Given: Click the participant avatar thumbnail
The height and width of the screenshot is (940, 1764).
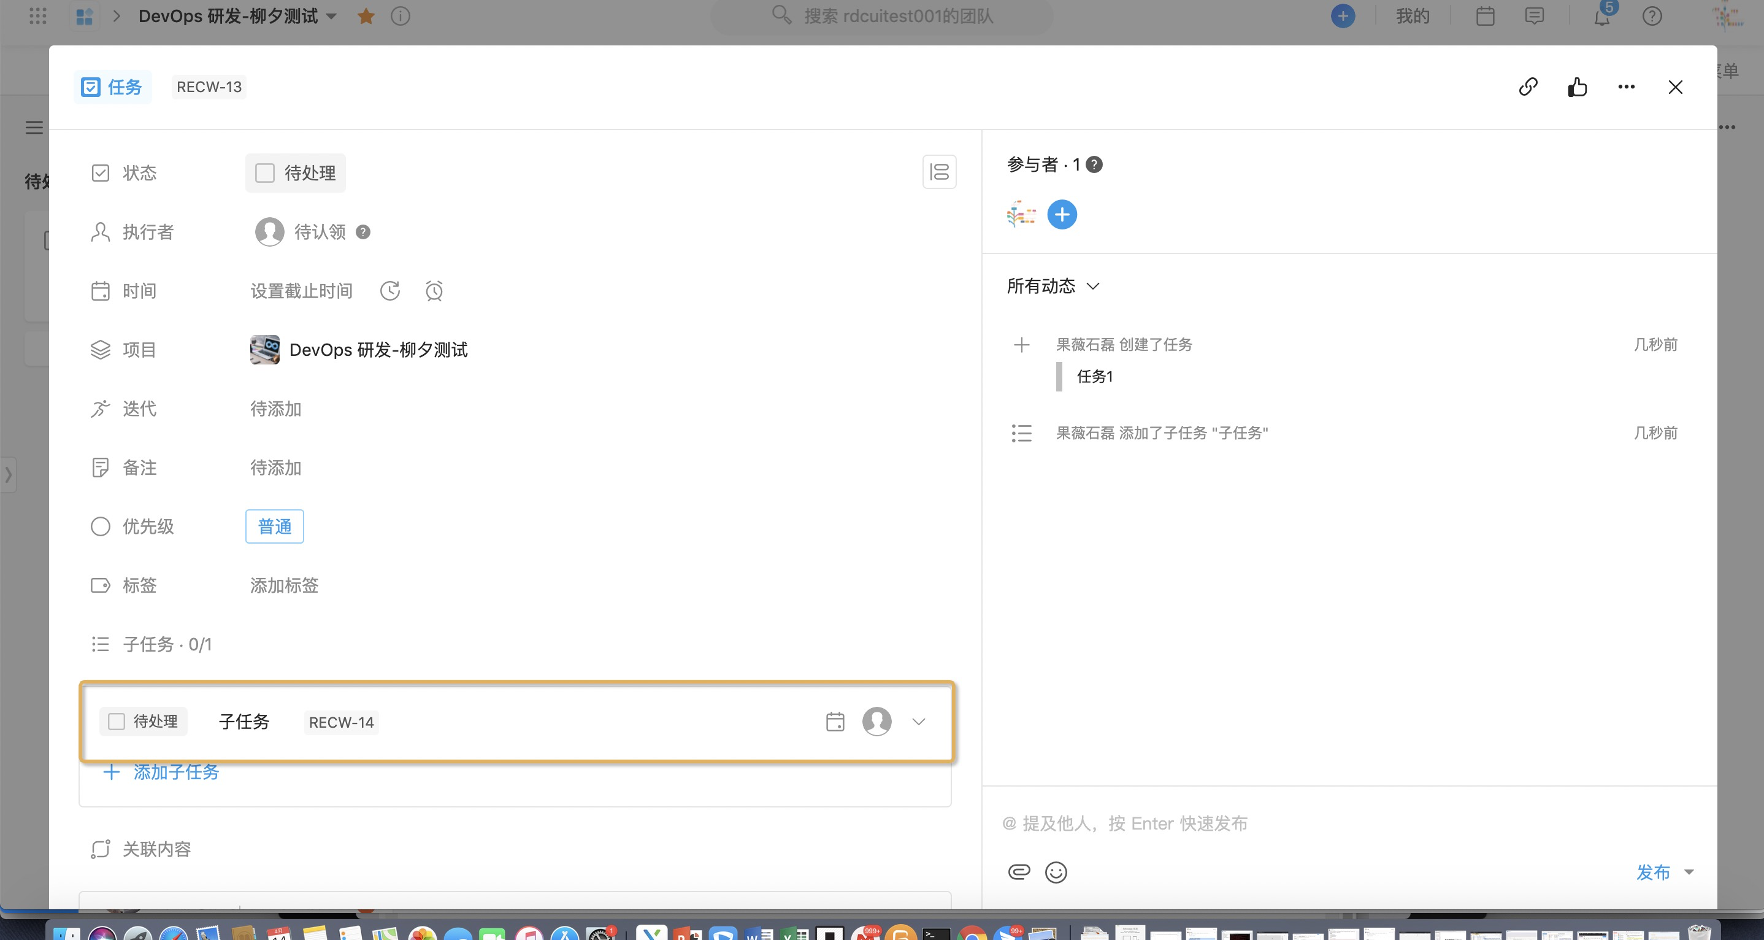Looking at the screenshot, I should pos(1021,215).
